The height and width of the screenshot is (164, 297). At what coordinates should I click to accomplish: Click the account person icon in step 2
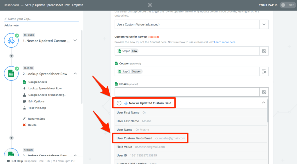24,95
